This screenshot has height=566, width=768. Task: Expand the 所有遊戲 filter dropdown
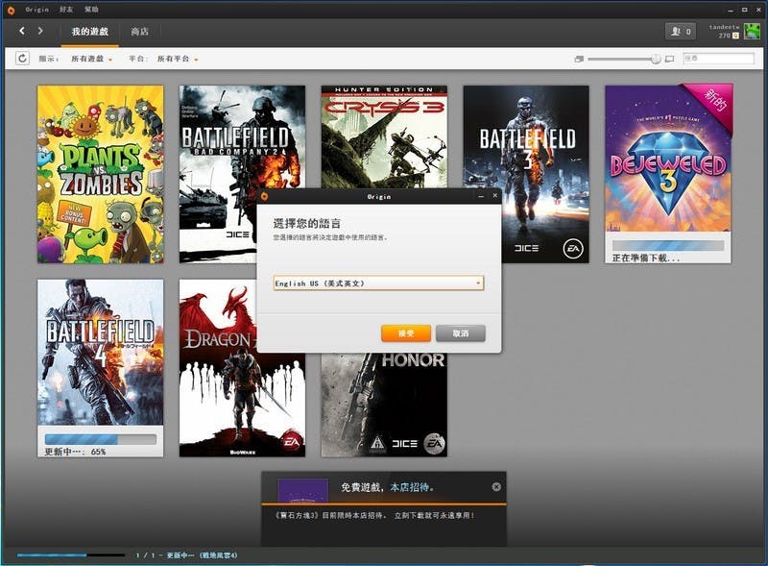[91, 60]
